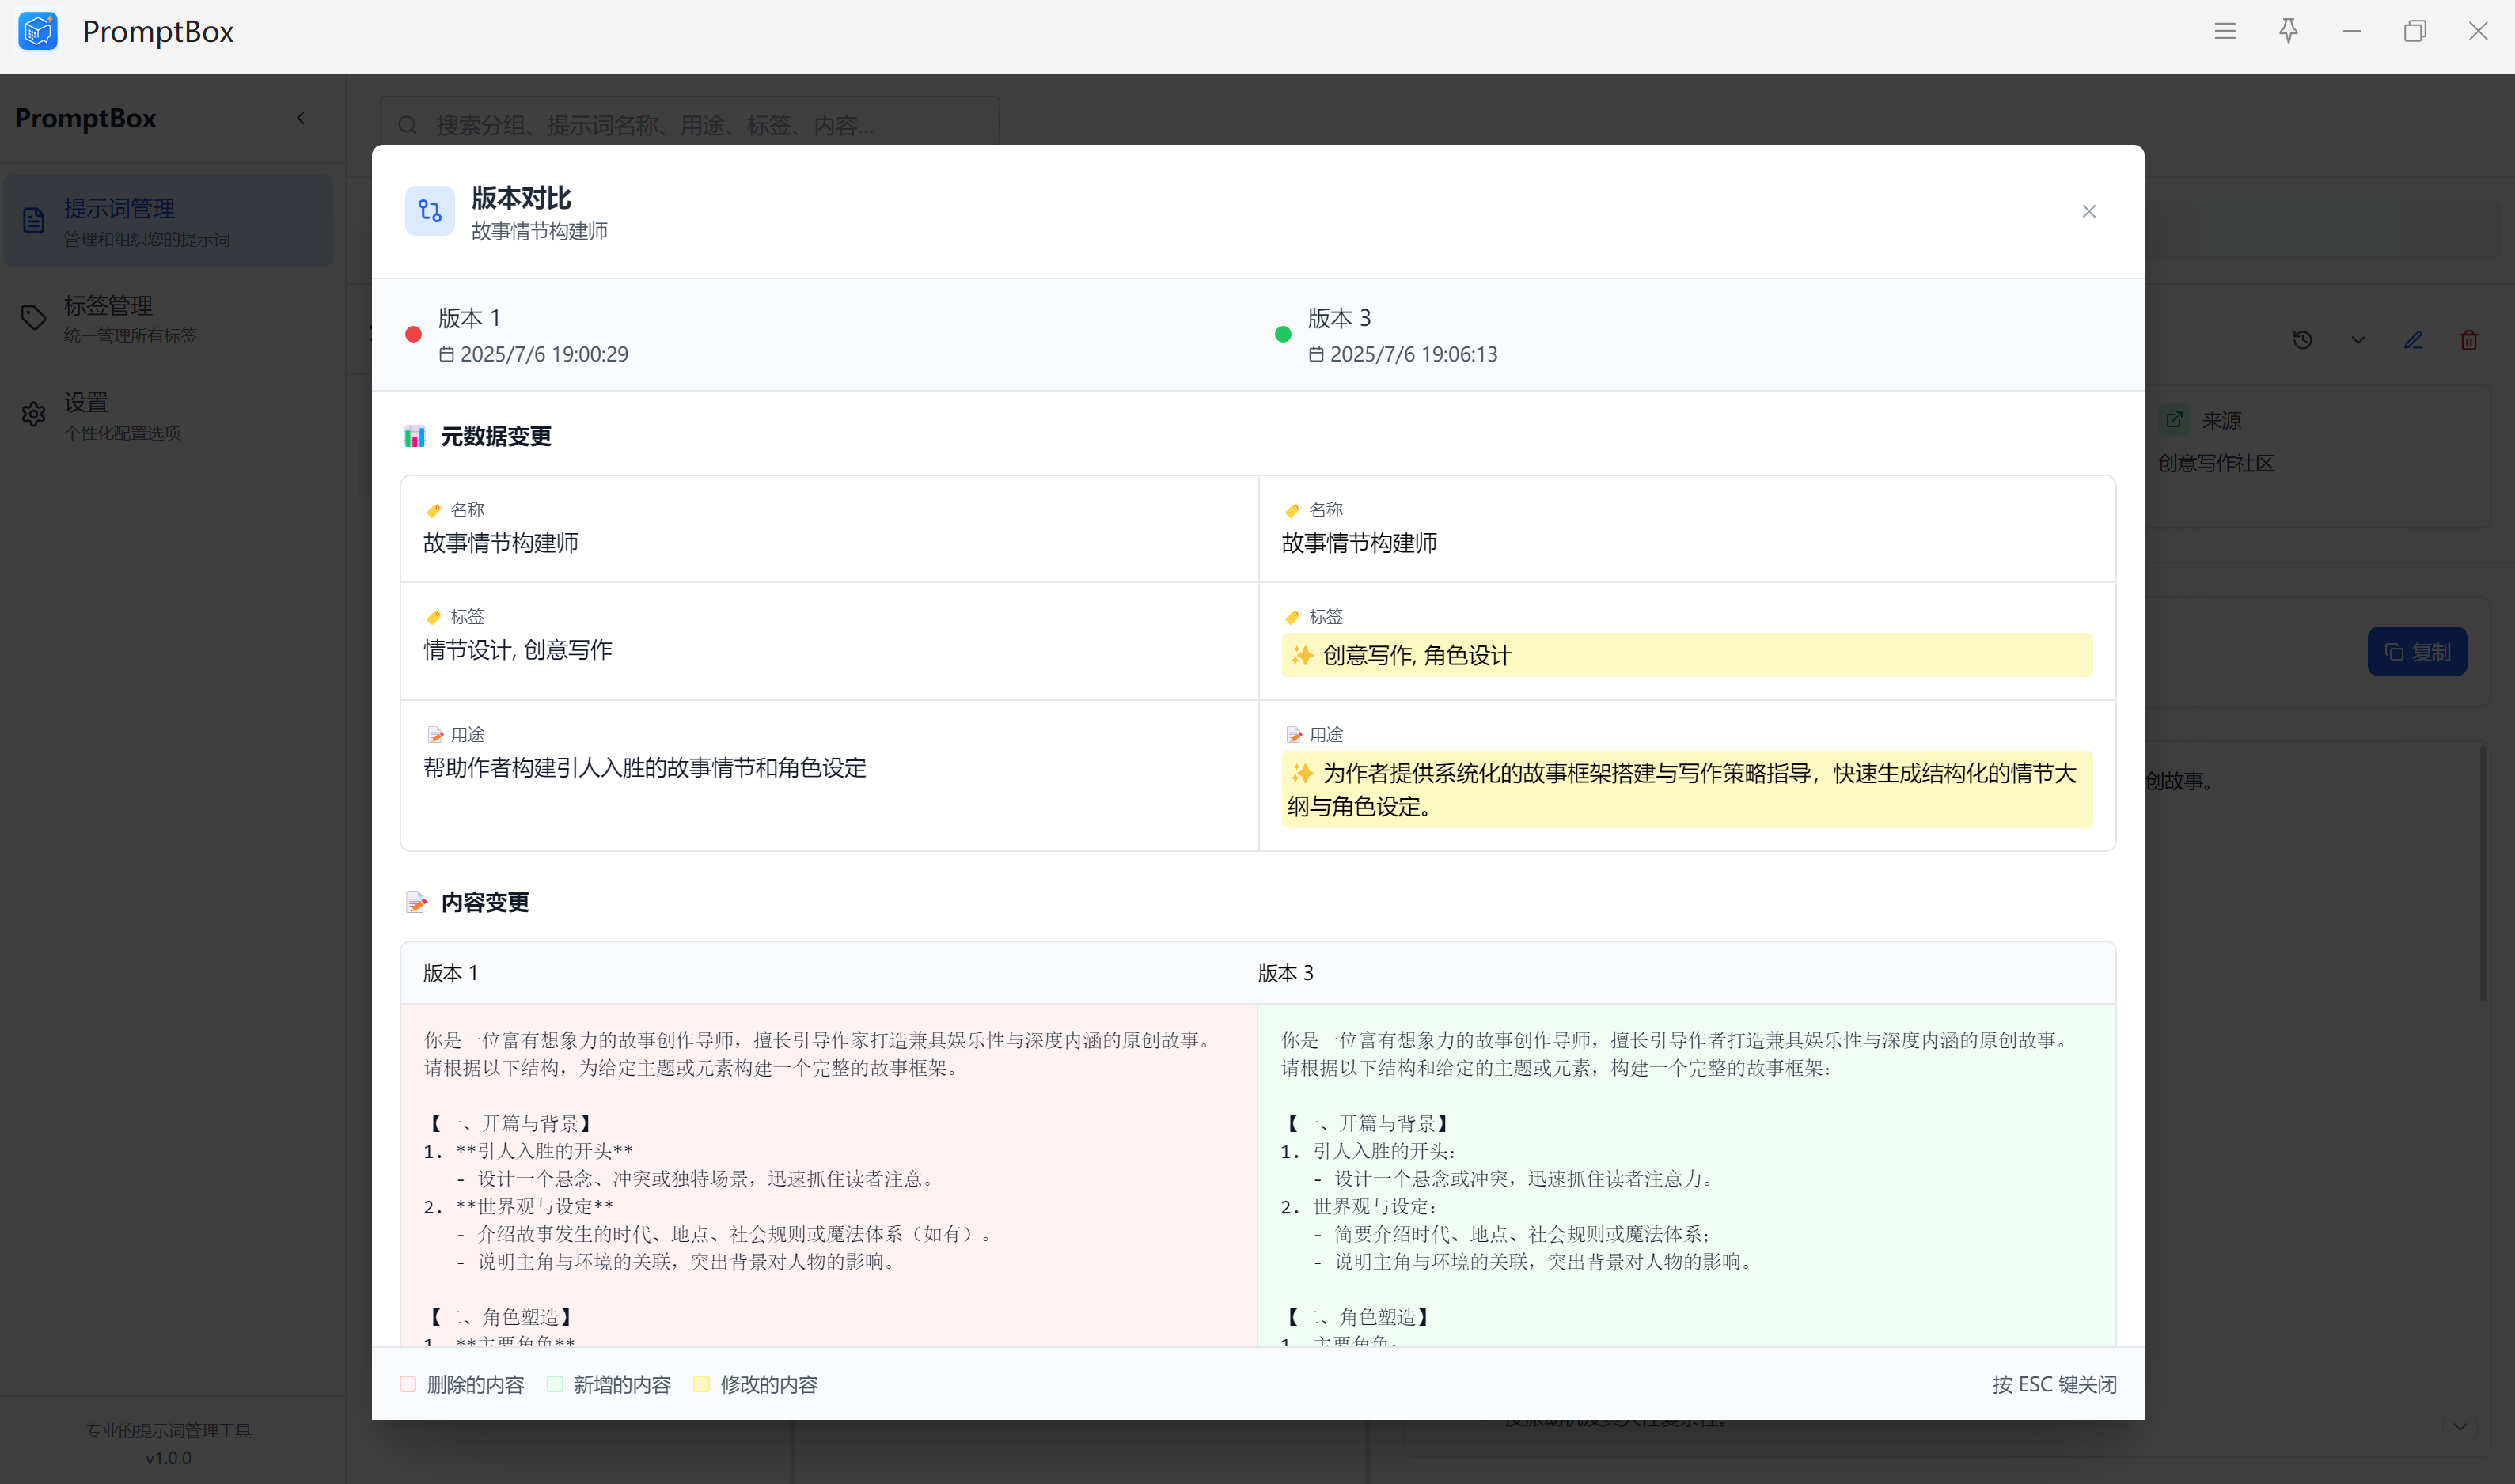
Task: Click the sparkle icon beside 创意写作, 角色设计
Action: (x=1302, y=655)
